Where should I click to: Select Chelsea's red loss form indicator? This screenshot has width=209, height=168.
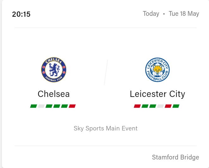[72, 106]
